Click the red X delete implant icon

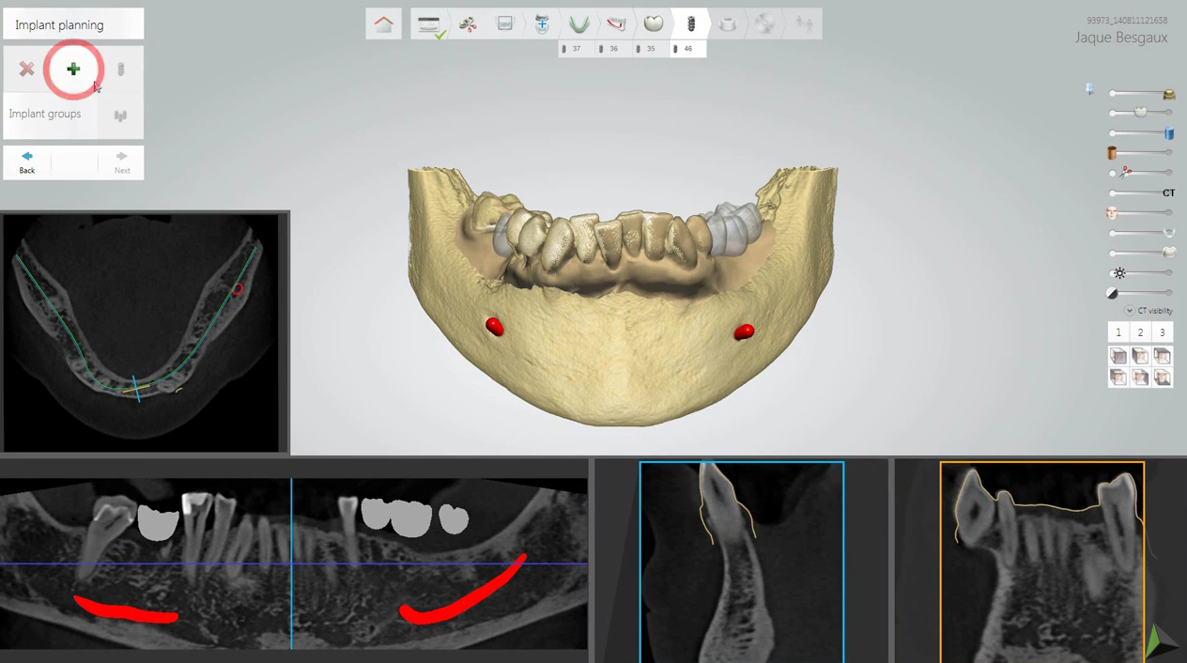click(26, 69)
